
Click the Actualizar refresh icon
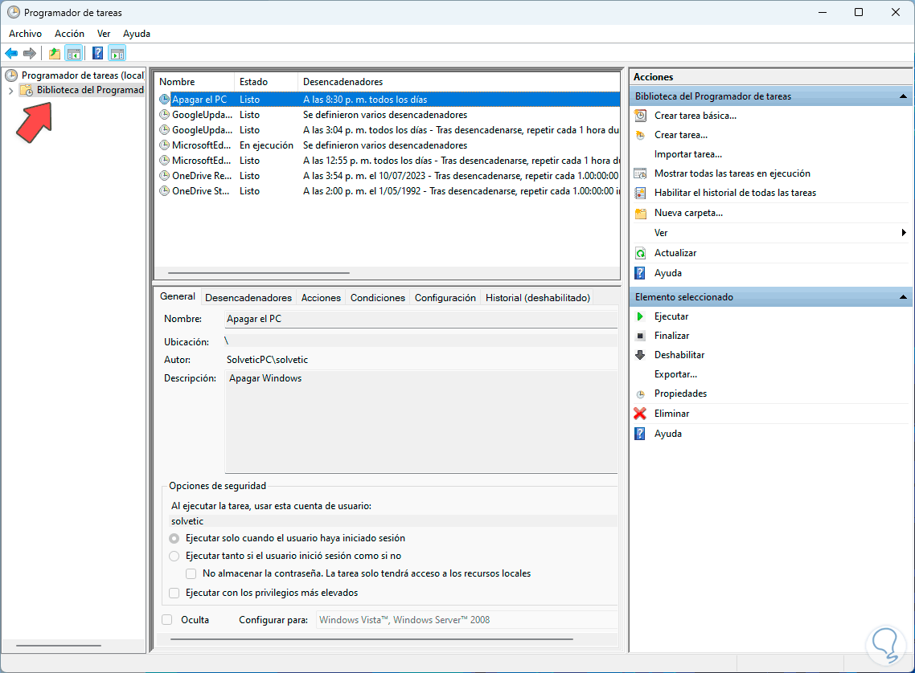click(640, 253)
